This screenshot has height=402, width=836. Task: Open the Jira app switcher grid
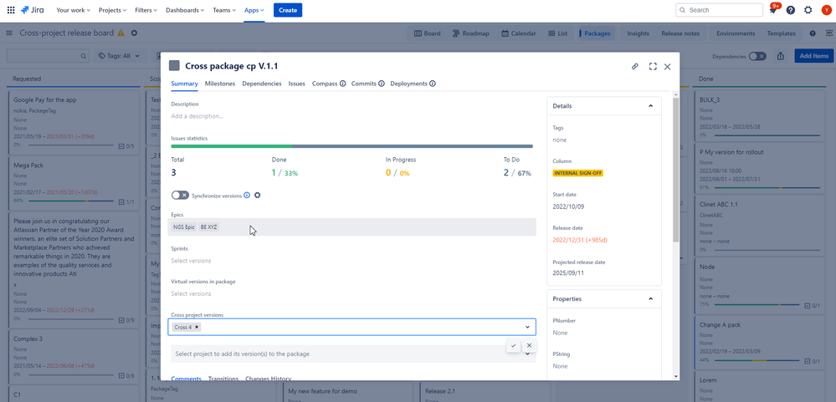pyautogui.click(x=11, y=10)
